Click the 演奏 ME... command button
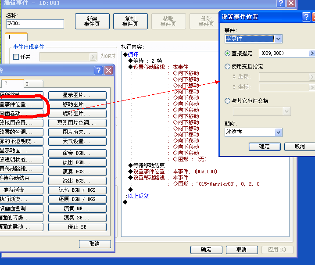Image resolution: width=315 pixels, height=265 pixels. pyautogui.click(x=77, y=209)
